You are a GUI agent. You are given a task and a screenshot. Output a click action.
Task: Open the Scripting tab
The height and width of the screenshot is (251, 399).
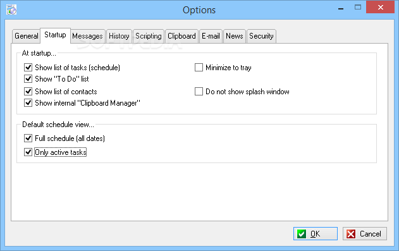(x=149, y=36)
